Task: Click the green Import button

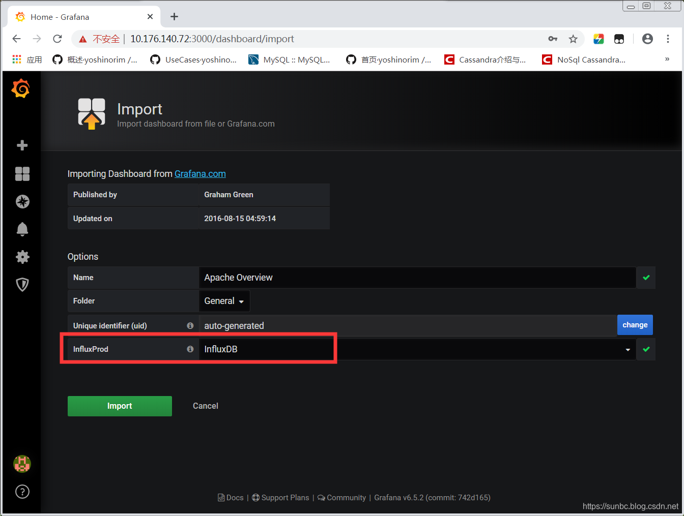Action: coord(120,406)
